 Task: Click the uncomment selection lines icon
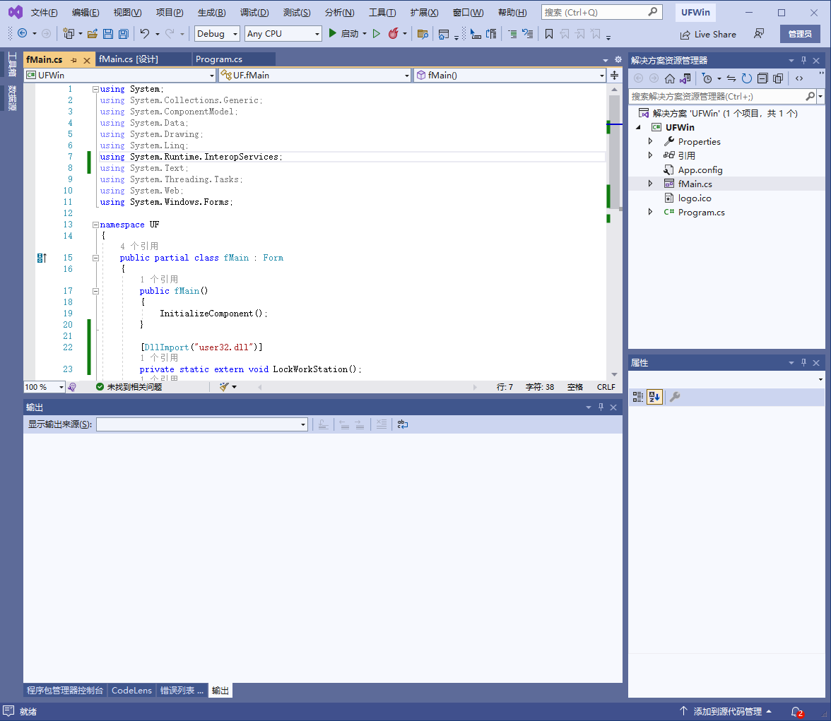(527, 34)
